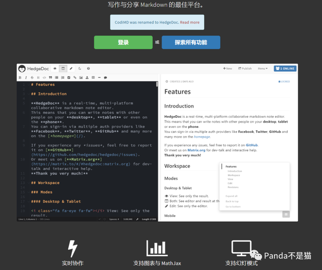
Task: Click the lightning bolt 实时协作 icon
Action: pyautogui.click(x=72, y=249)
